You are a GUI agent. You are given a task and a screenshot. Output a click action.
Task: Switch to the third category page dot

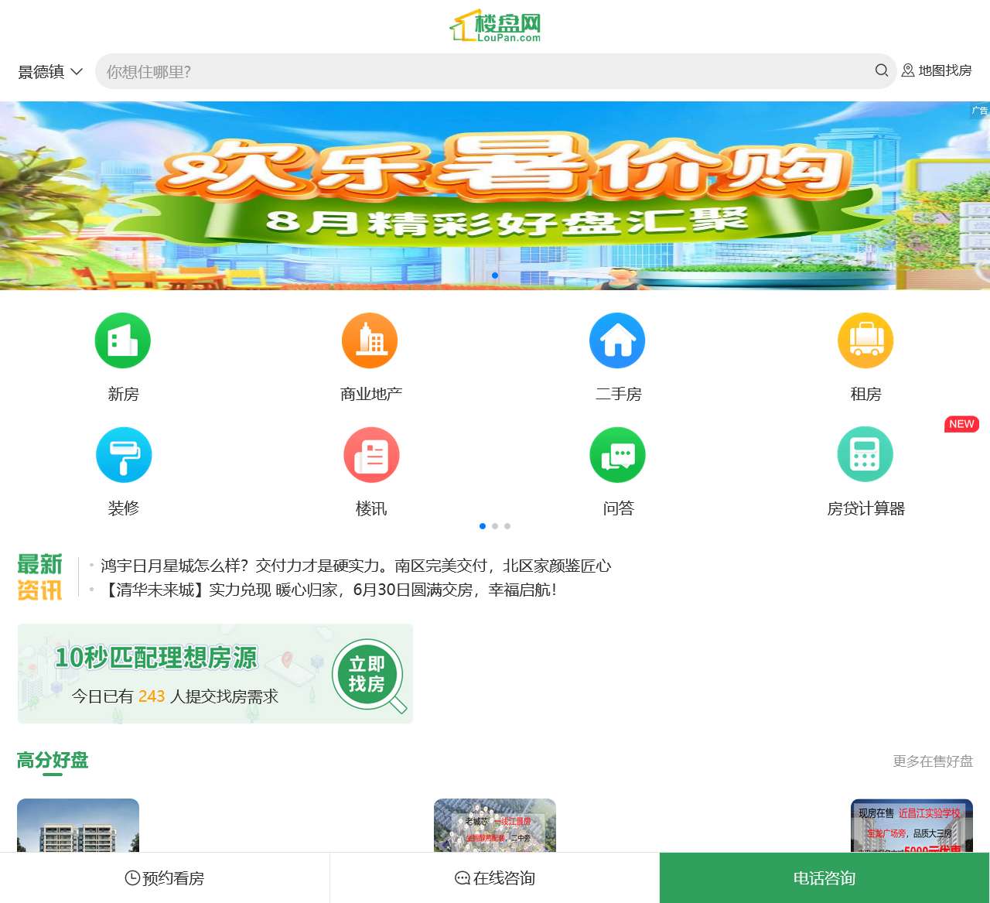(507, 526)
